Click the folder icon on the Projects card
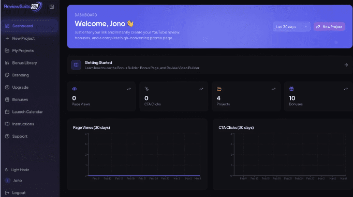Image resolution: width=353 pixels, height=197 pixels. tap(219, 89)
